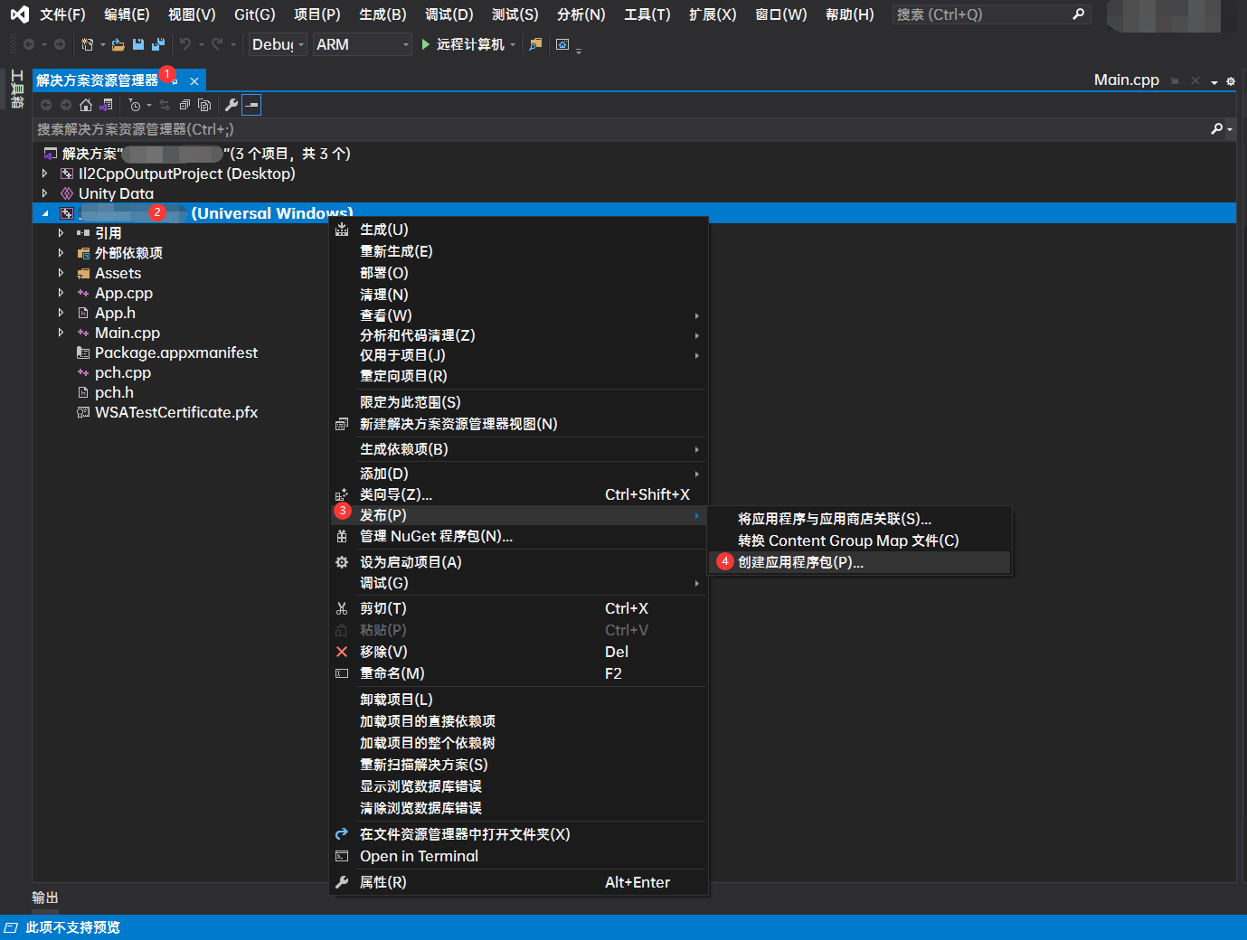Click the Undo icon in the toolbar
This screenshot has width=1247, height=940.
point(186,44)
